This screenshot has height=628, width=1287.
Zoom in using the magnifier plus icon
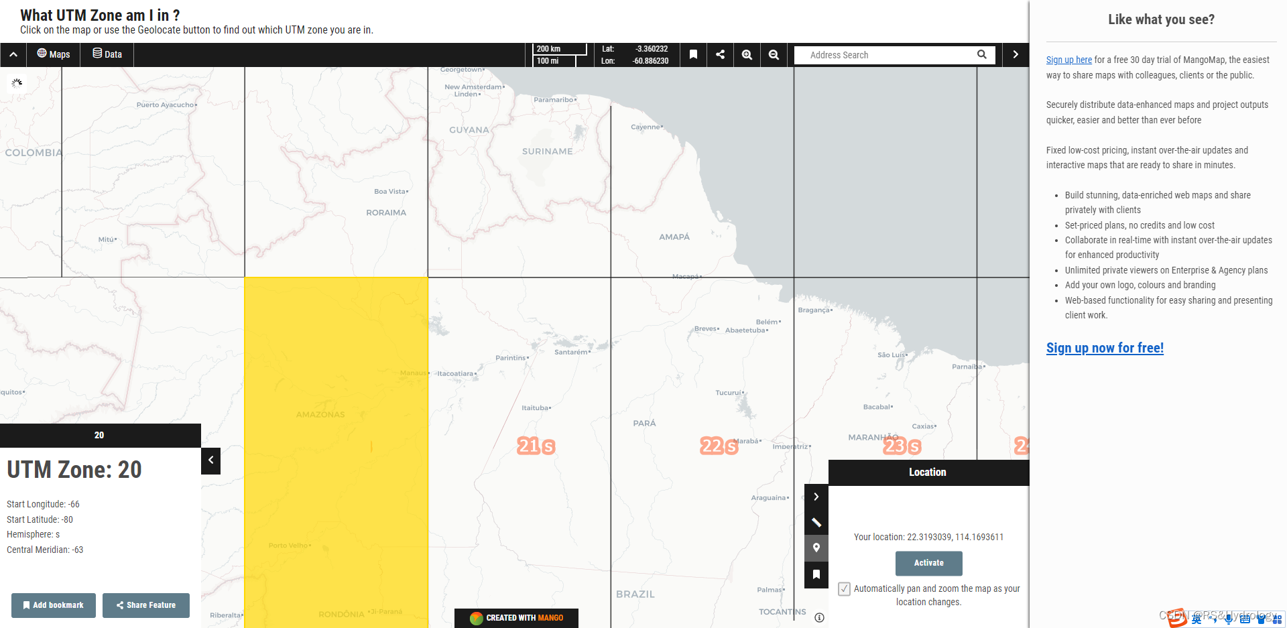tap(747, 55)
